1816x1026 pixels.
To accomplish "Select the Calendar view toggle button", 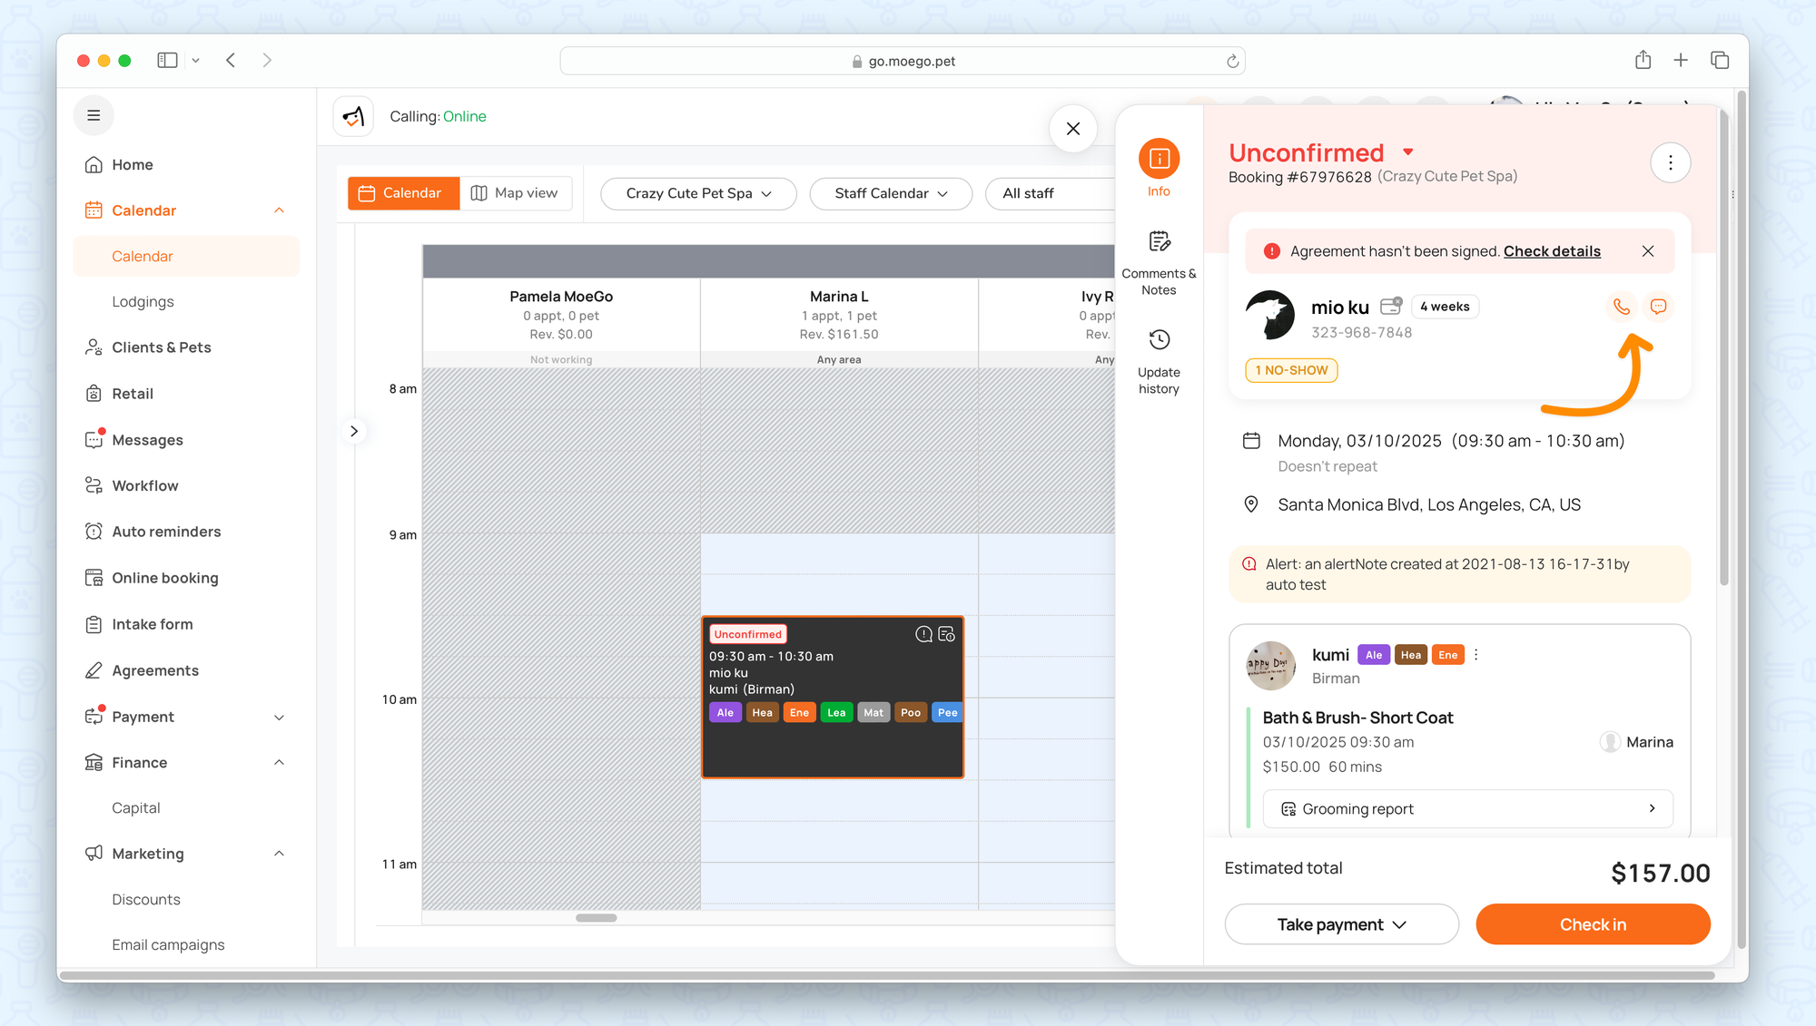I will coord(402,193).
